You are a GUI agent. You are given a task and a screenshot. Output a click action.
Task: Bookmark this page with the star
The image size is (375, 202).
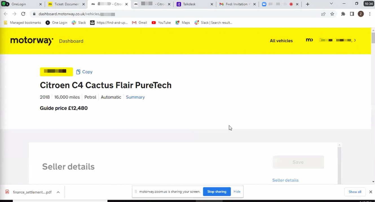click(332, 14)
